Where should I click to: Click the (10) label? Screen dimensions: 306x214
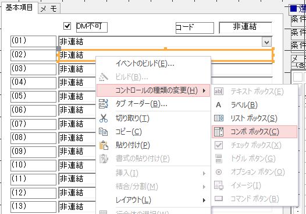(x=33, y=165)
